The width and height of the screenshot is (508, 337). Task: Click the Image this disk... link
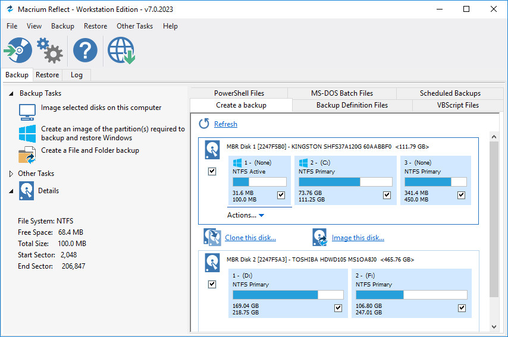[358, 238]
